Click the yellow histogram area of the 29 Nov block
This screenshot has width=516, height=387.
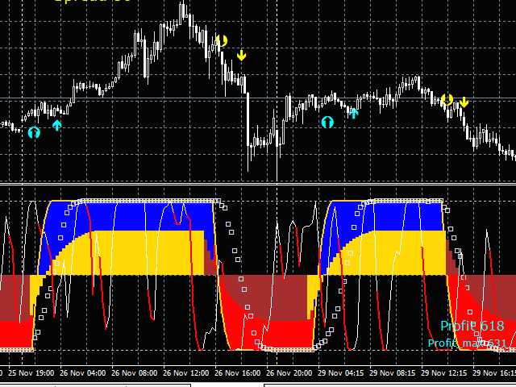coord(395,252)
